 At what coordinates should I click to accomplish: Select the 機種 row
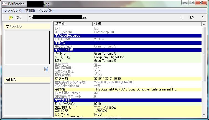tap(128, 61)
